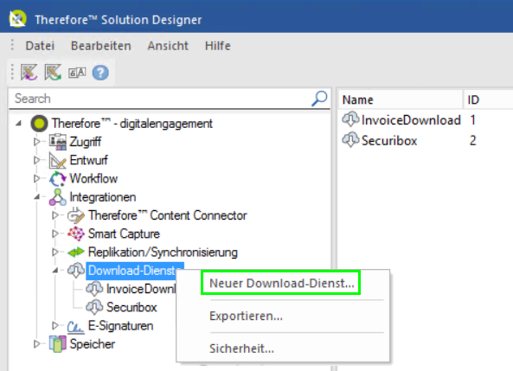Click ID value 2 of Securibox
The width and height of the screenshot is (513, 371).
472,141
